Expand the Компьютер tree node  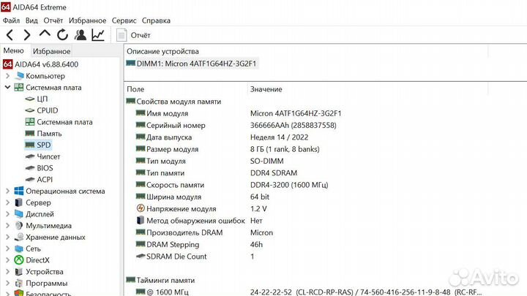point(7,76)
